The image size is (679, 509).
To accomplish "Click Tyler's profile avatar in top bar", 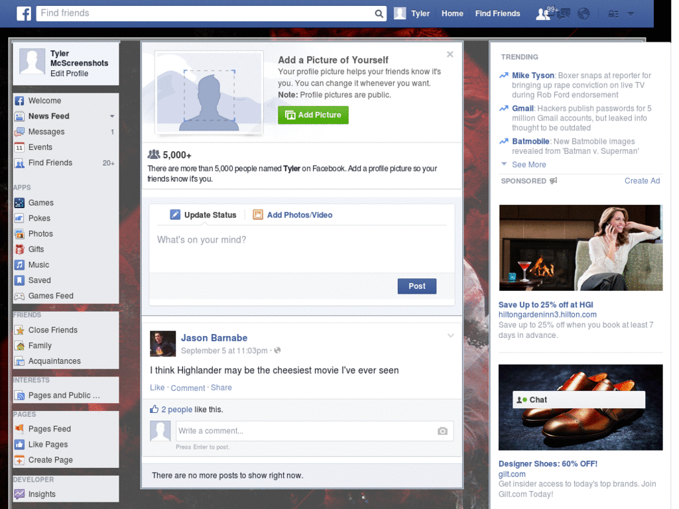I will [x=400, y=13].
